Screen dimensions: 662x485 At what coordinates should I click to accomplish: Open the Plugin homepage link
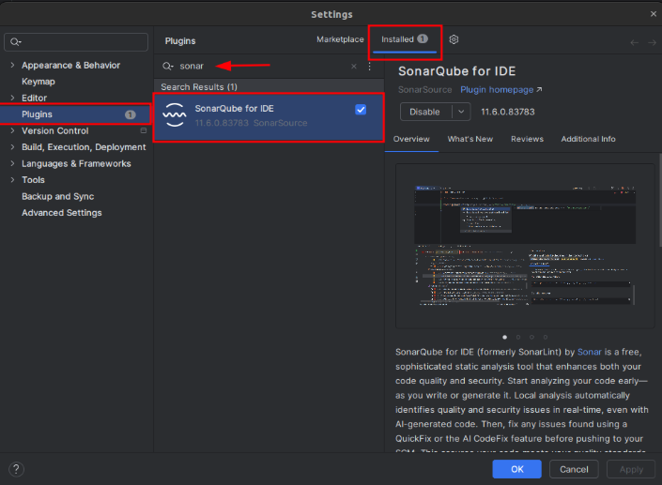(x=500, y=90)
